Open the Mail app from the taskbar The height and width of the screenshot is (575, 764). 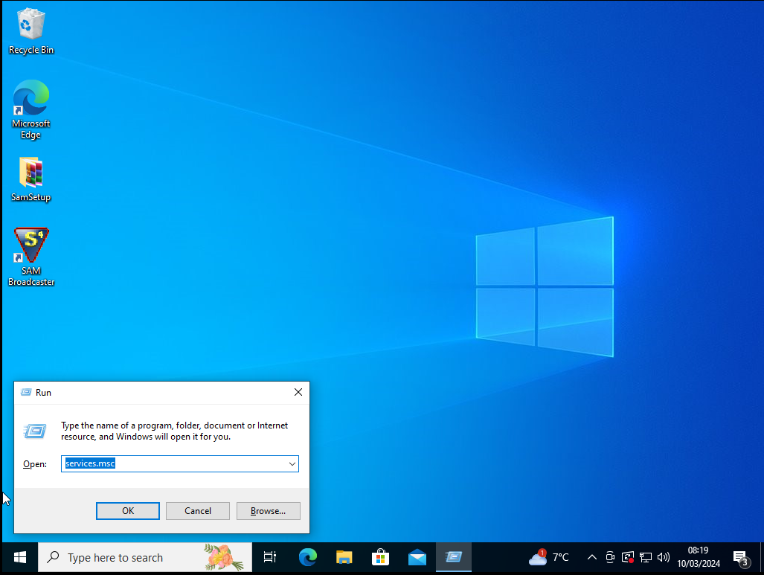coord(417,557)
